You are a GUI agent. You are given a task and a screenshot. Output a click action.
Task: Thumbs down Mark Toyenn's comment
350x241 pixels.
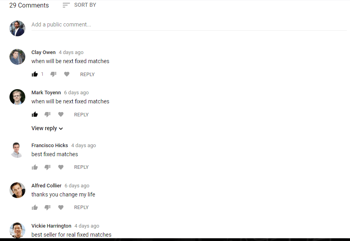47,115
